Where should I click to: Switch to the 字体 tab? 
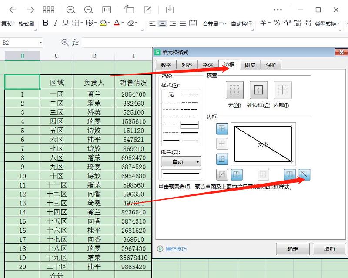(x=208, y=65)
